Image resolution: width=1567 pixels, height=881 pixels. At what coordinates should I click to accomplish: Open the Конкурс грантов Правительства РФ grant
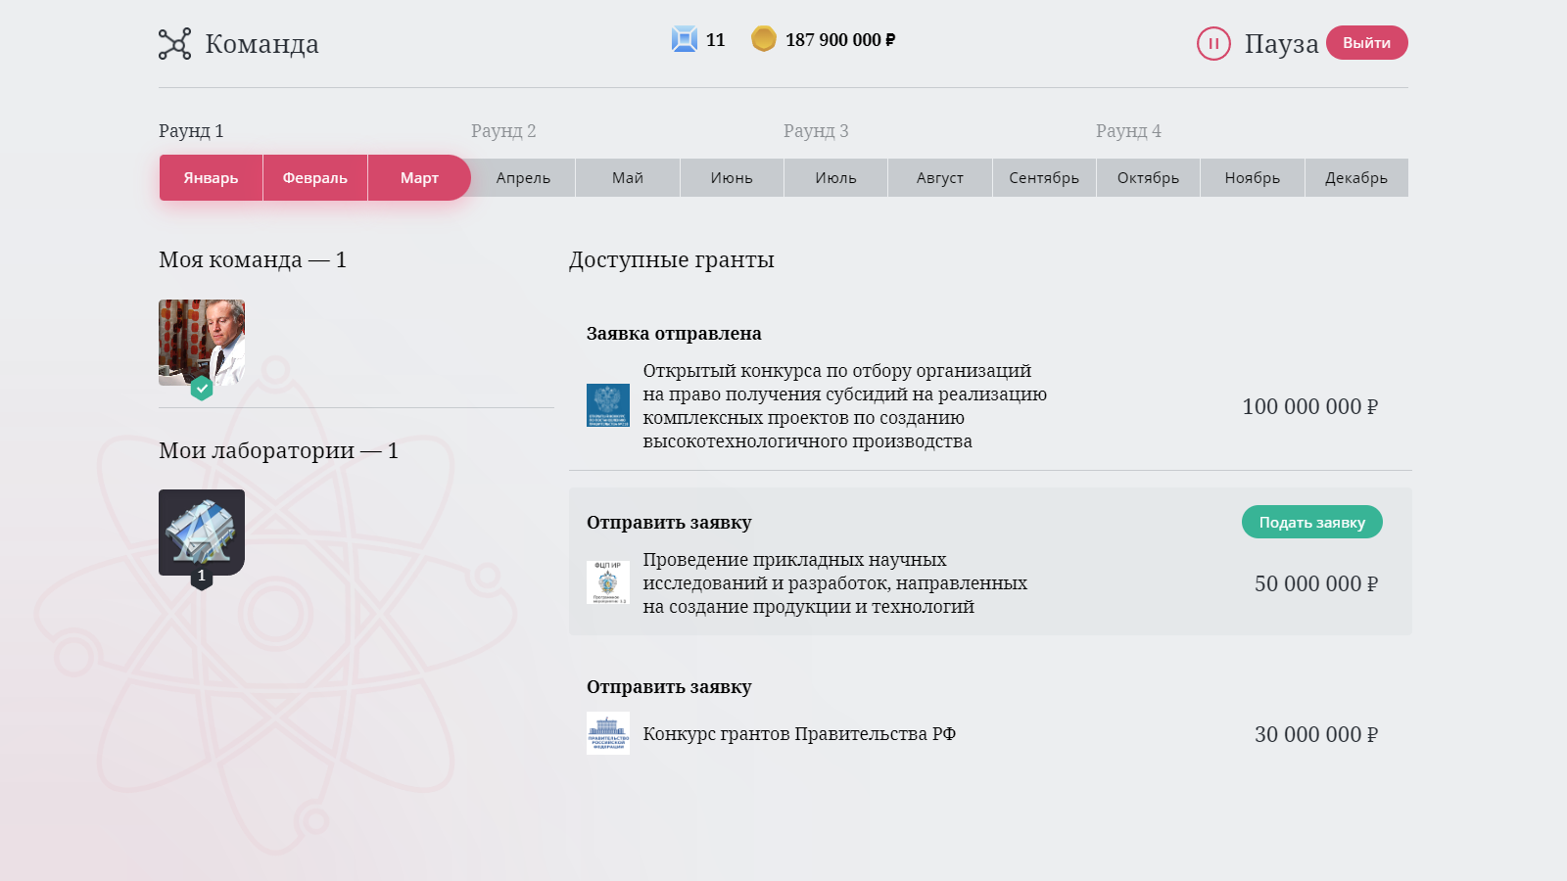tap(799, 734)
